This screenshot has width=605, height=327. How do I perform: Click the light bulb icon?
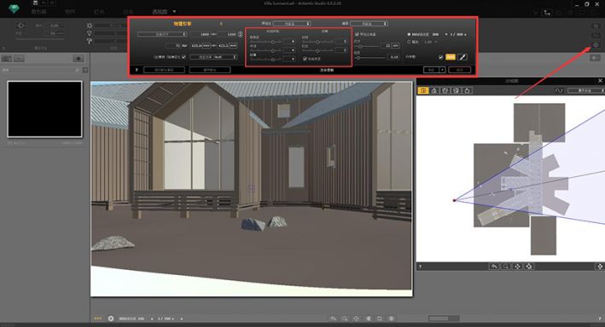click(x=90, y=33)
